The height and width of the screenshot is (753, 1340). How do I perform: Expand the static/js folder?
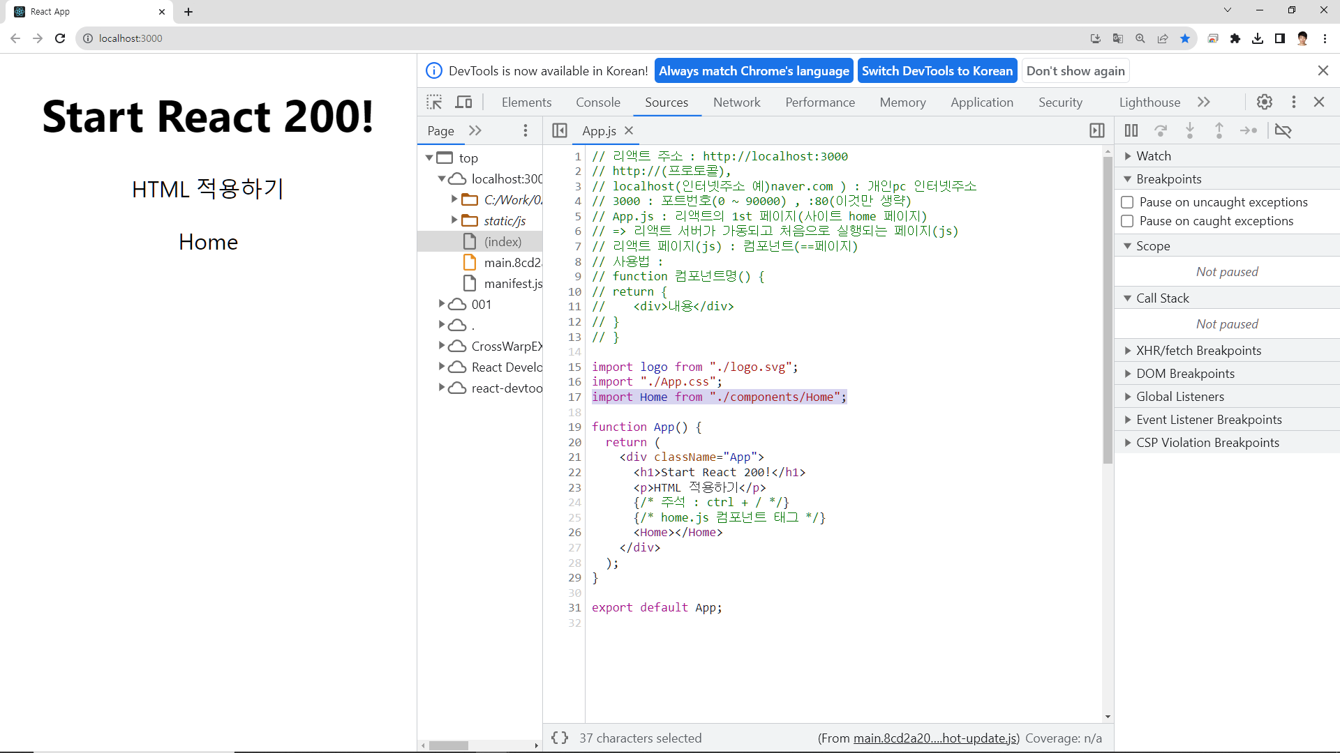(454, 220)
